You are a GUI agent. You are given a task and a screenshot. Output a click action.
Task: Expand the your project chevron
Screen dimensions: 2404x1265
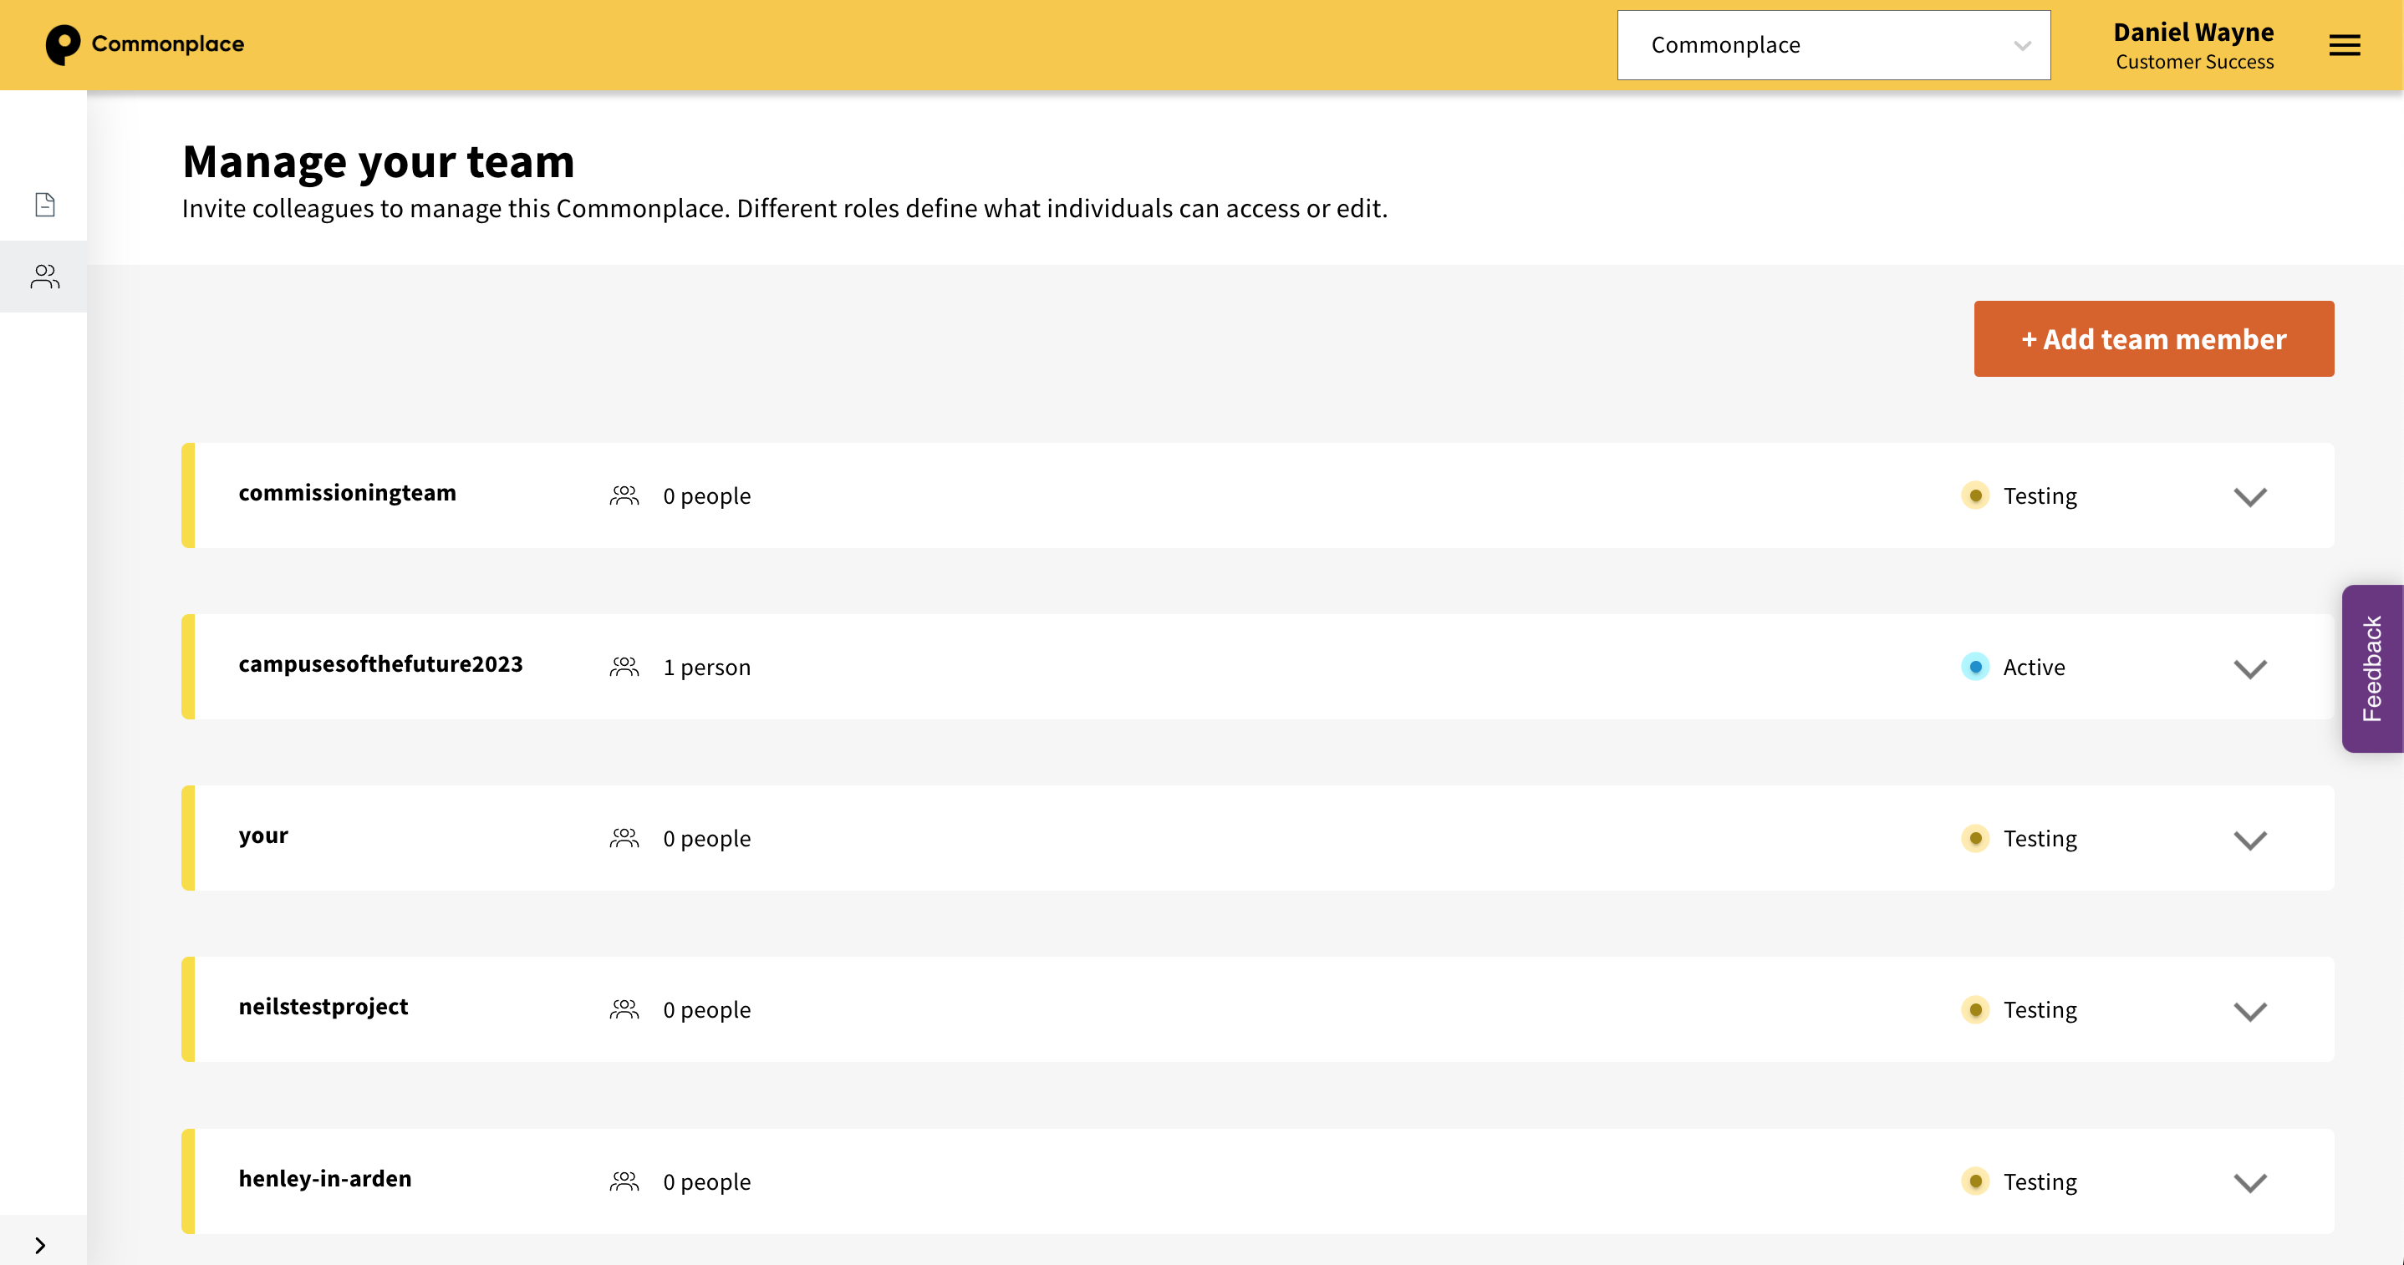pos(2249,840)
